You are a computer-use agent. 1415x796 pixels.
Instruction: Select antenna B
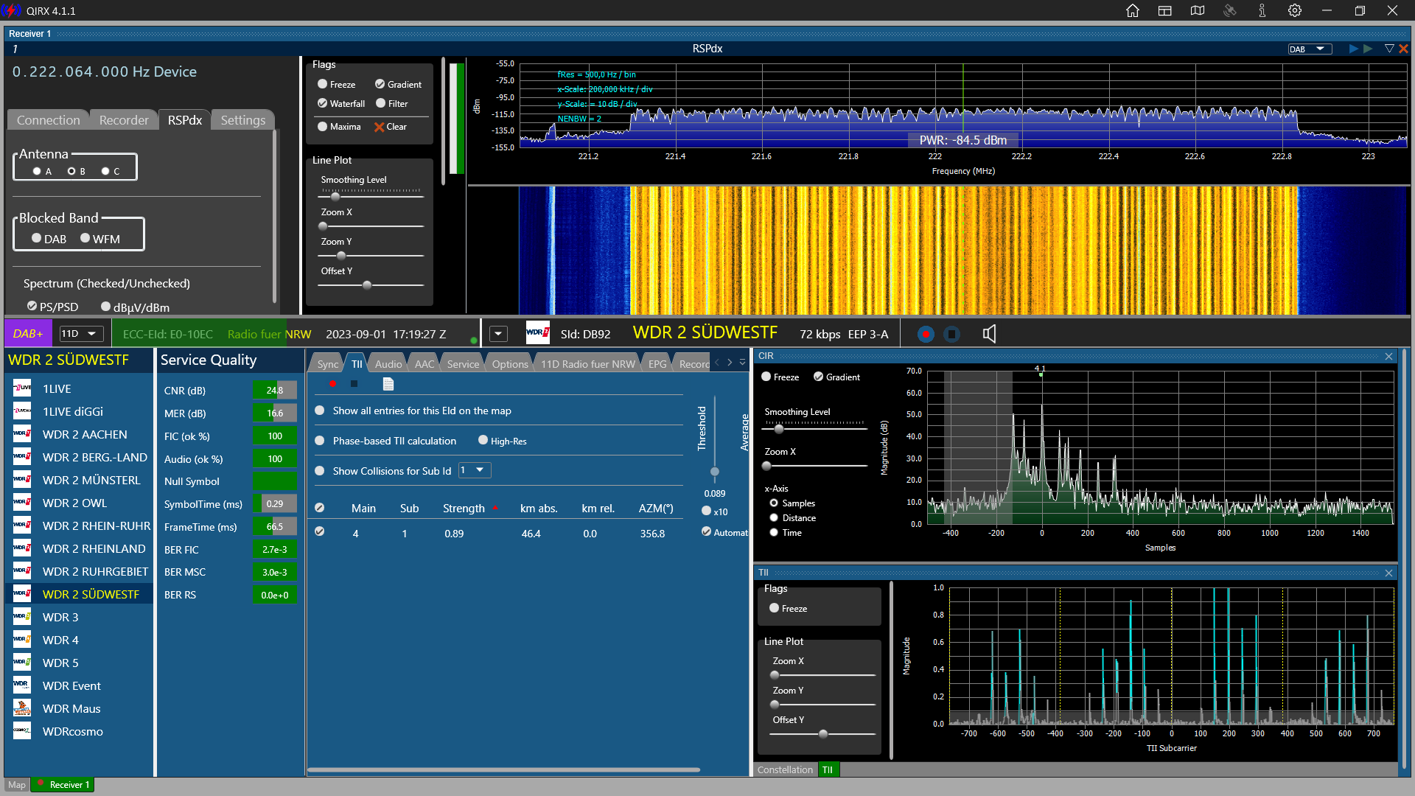click(x=71, y=172)
